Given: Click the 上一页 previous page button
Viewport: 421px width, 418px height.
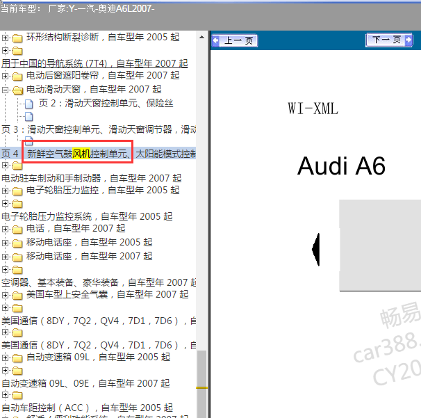Looking at the screenshot, I should pyautogui.click(x=235, y=41).
